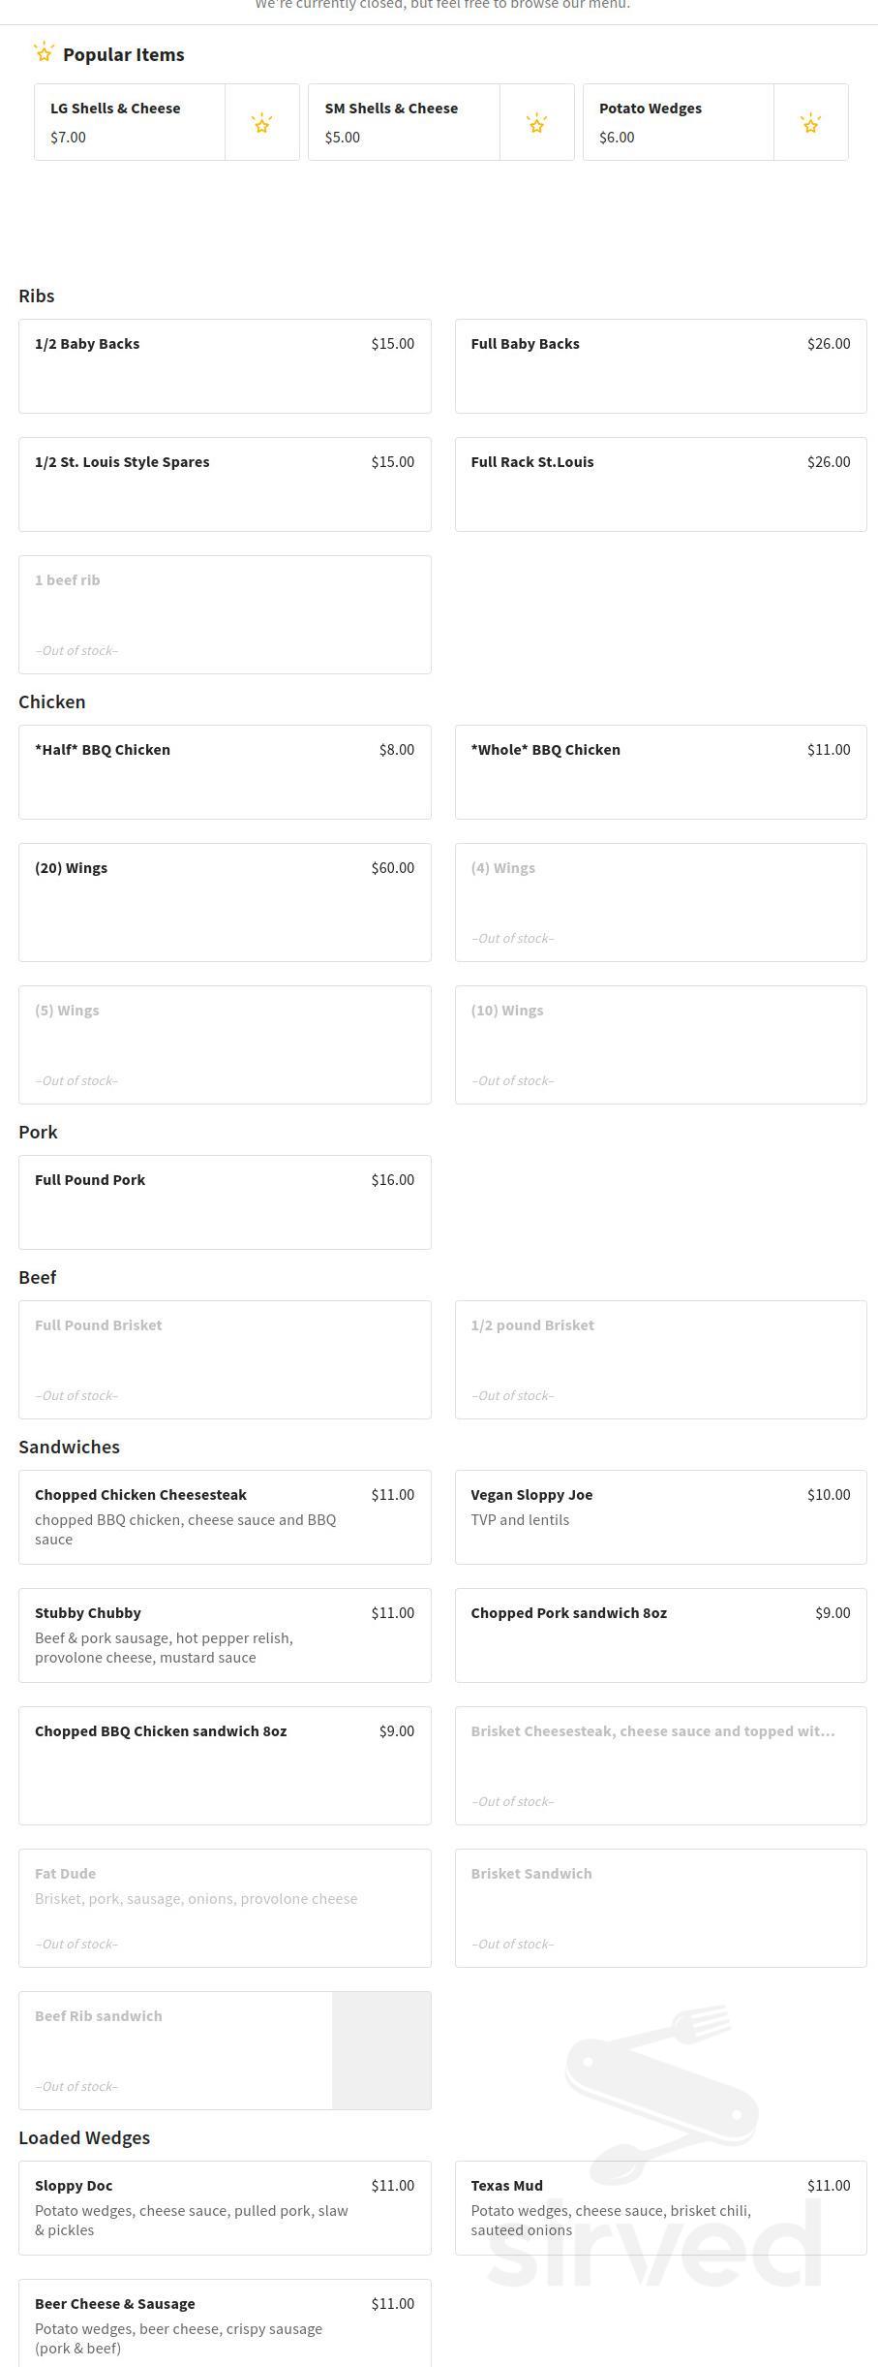Click the Ribs section heading
The width and height of the screenshot is (878, 2367).
tap(37, 296)
